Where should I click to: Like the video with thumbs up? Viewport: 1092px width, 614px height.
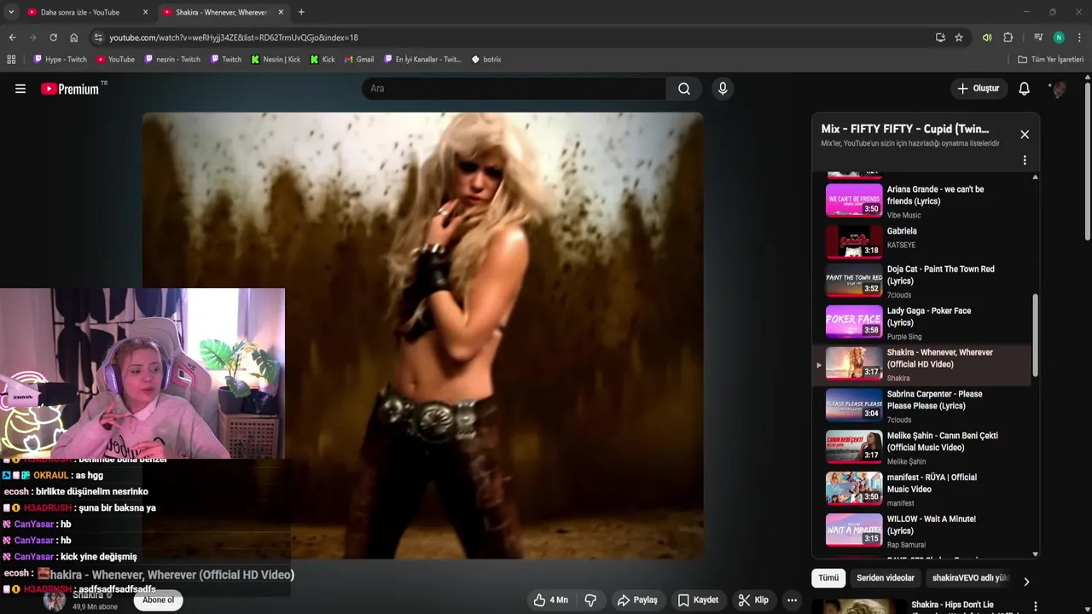click(550, 600)
